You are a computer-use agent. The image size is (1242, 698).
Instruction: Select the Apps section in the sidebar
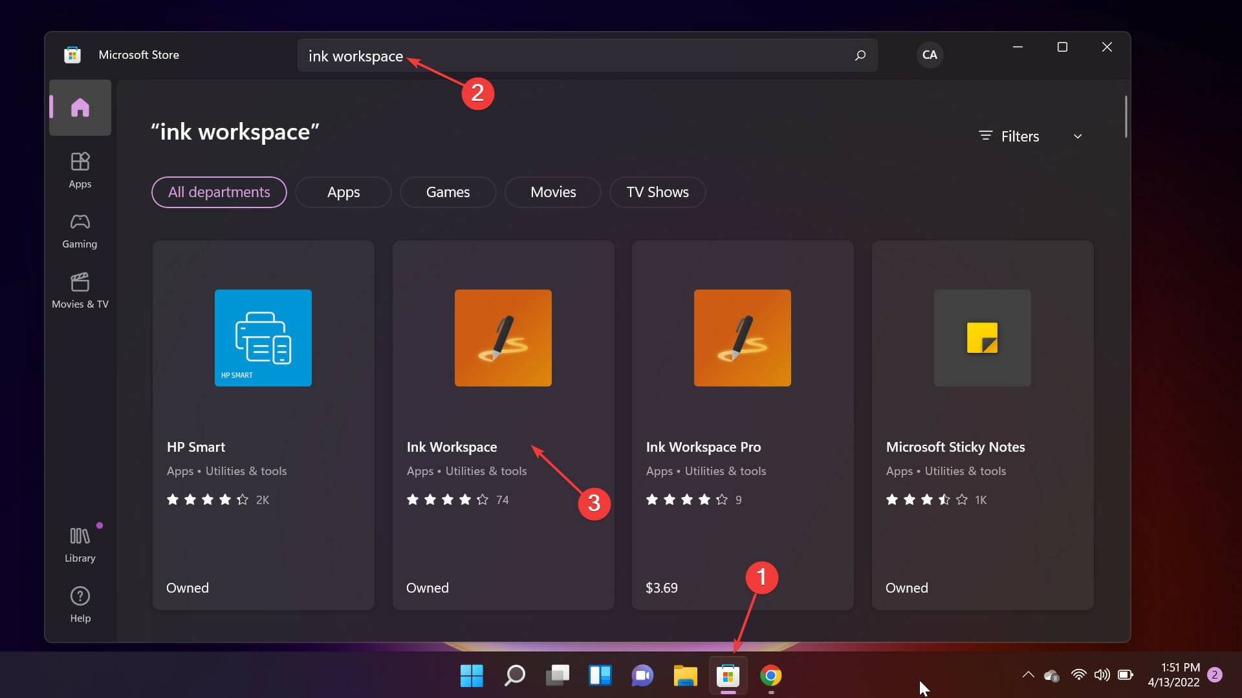79,169
